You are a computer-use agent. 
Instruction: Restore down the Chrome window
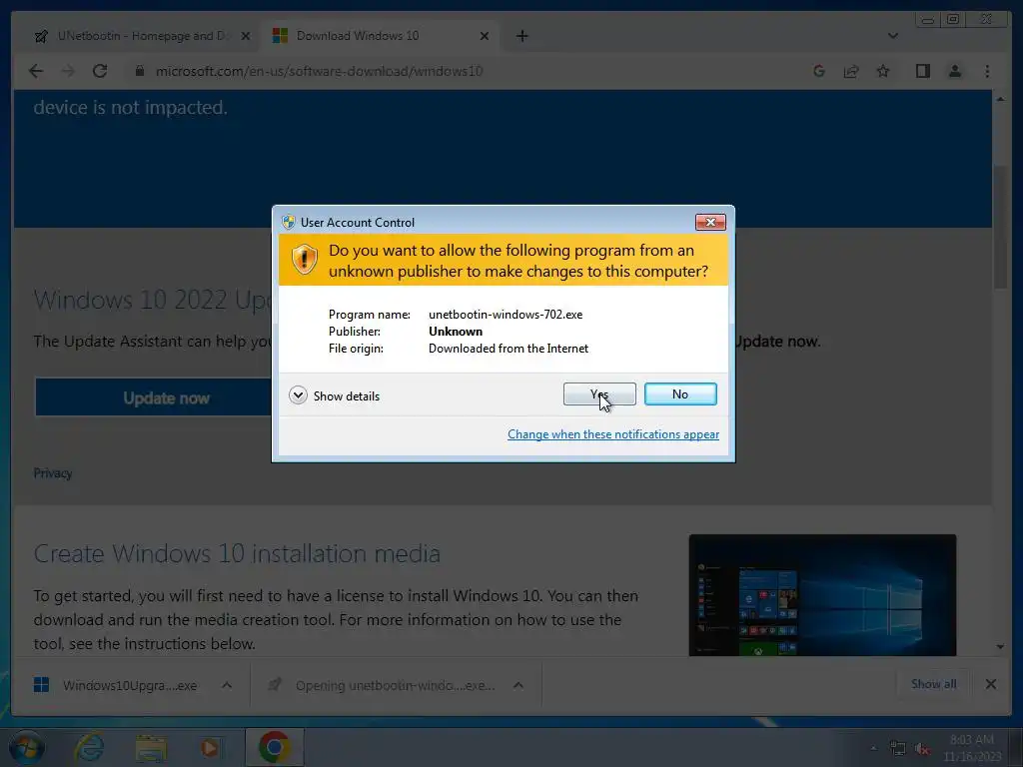click(x=952, y=20)
